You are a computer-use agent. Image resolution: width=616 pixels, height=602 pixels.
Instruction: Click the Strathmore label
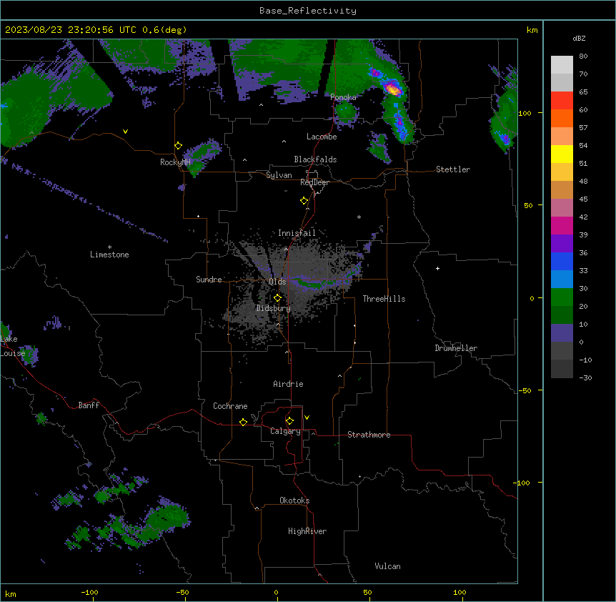(369, 435)
